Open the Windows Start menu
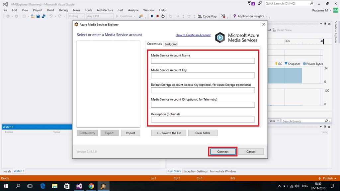The width and height of the screenshot is (340, 191). (6, 186)
